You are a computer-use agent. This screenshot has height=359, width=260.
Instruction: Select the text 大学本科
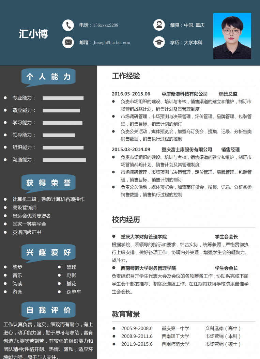point(193,43)
